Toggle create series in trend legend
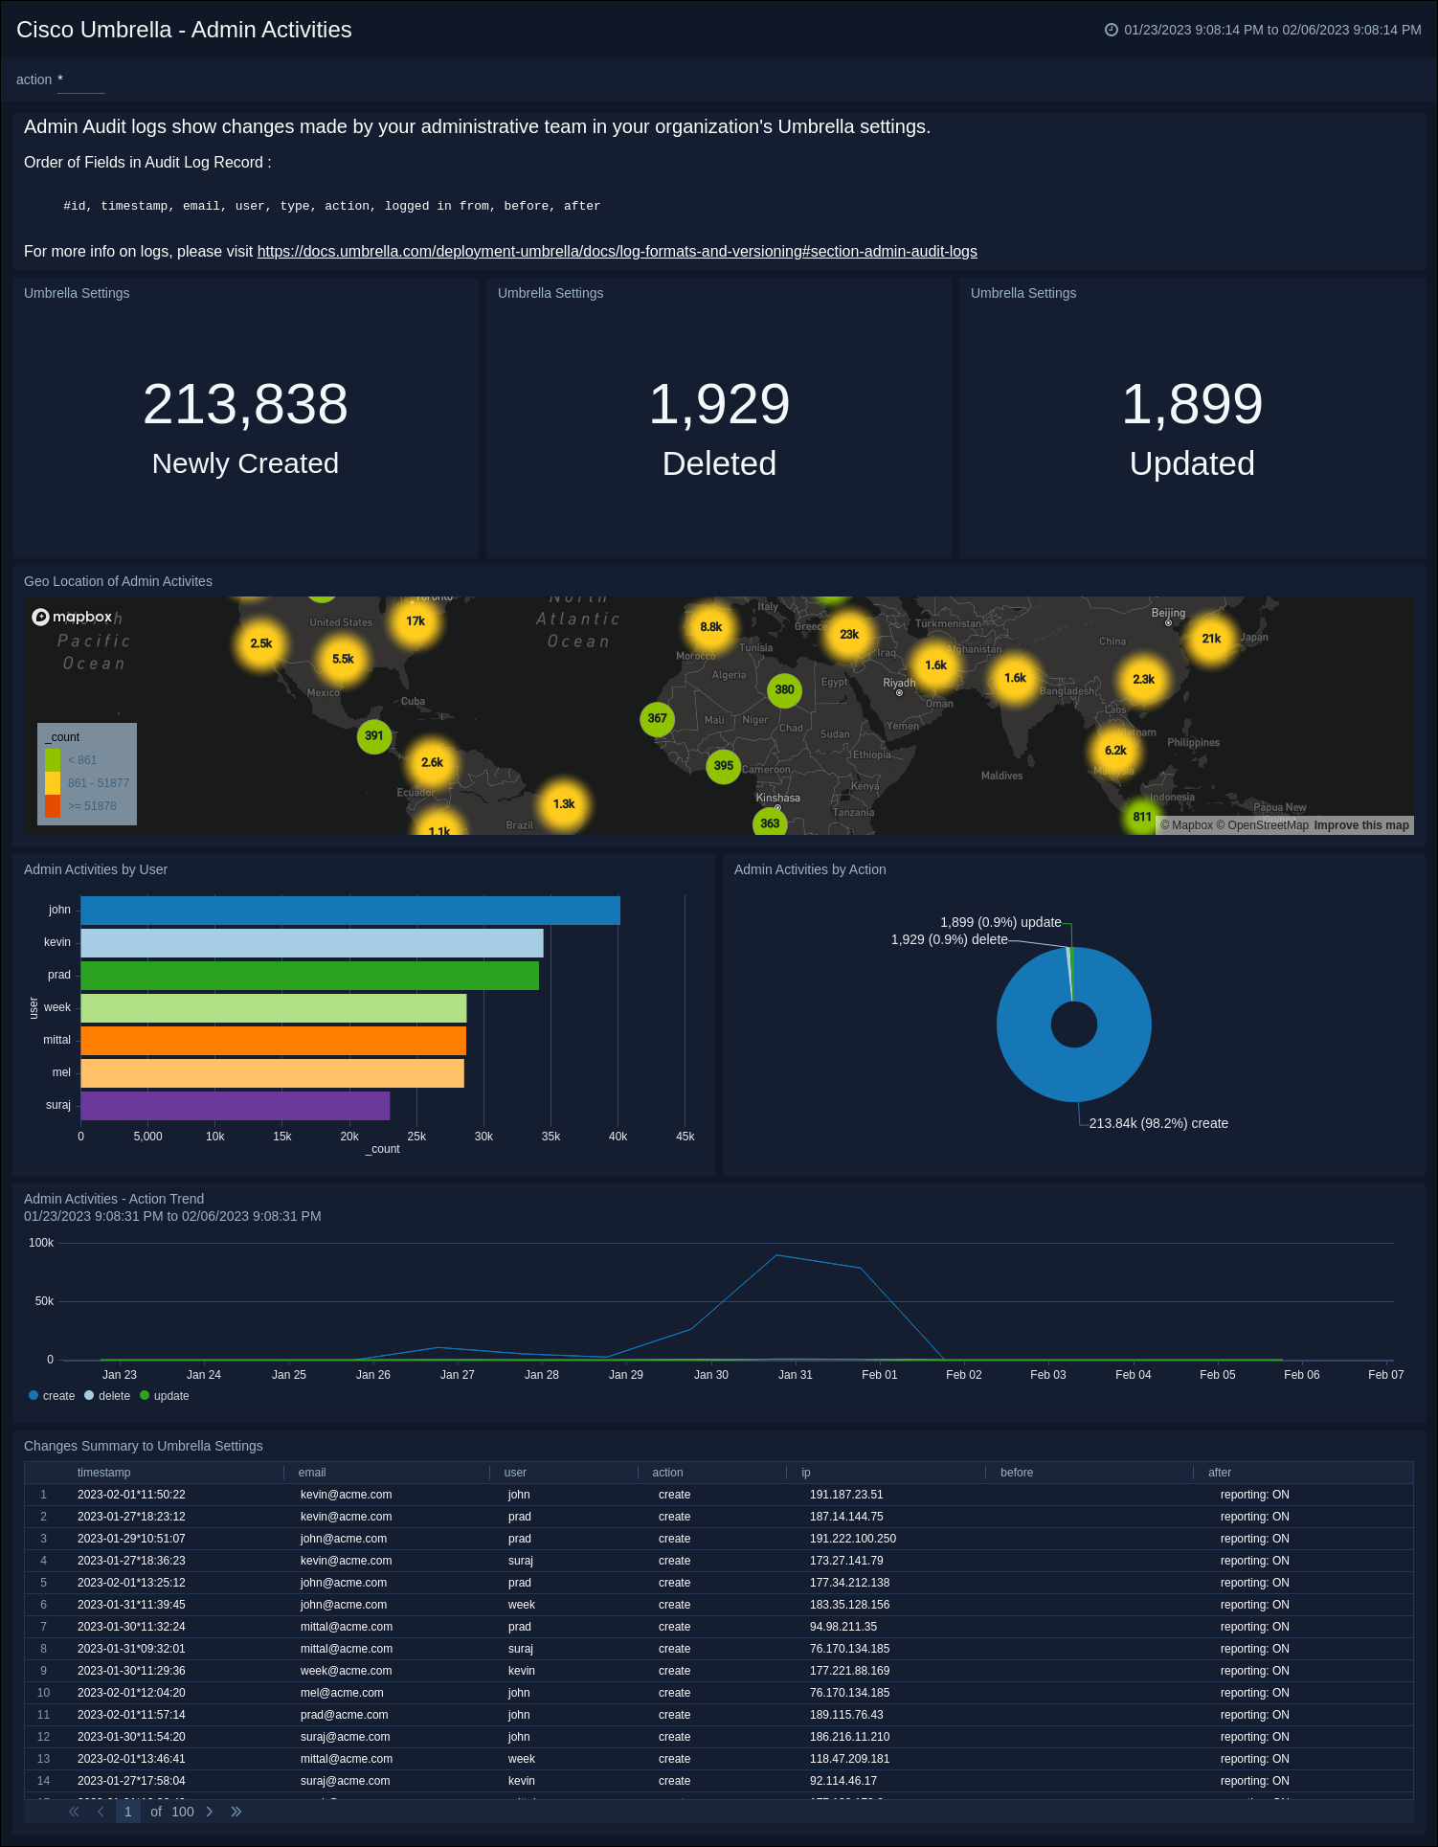 52,1396
